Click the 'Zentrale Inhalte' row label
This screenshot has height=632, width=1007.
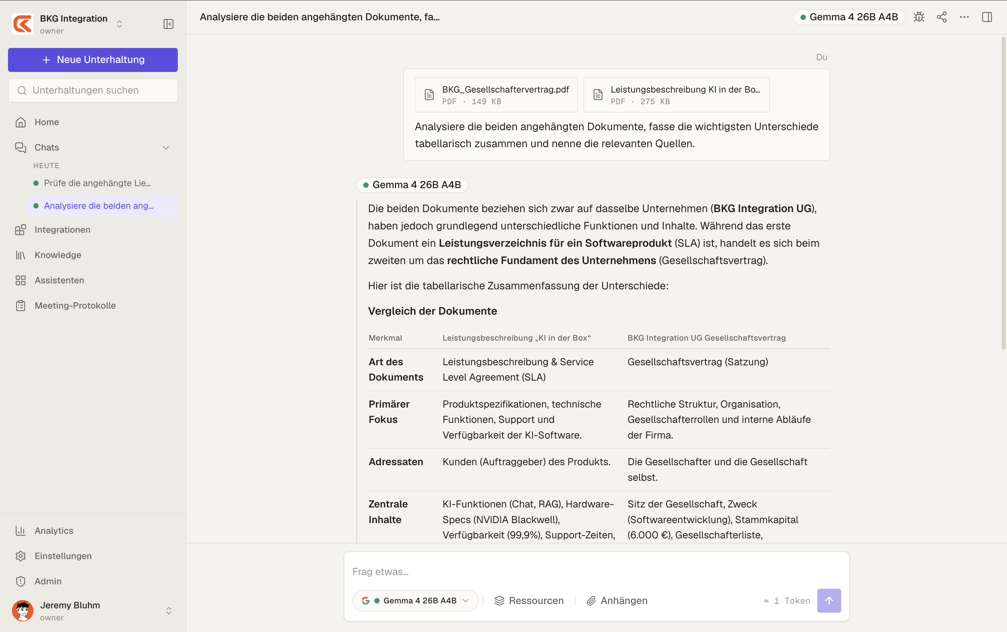[388, 511]
